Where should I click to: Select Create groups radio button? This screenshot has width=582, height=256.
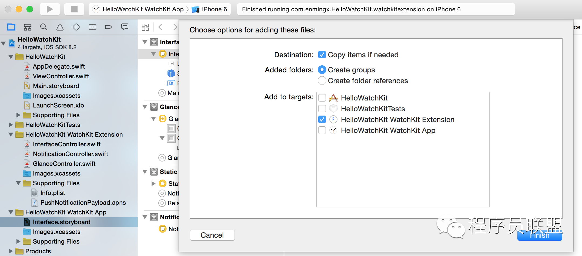coord(322,70)
